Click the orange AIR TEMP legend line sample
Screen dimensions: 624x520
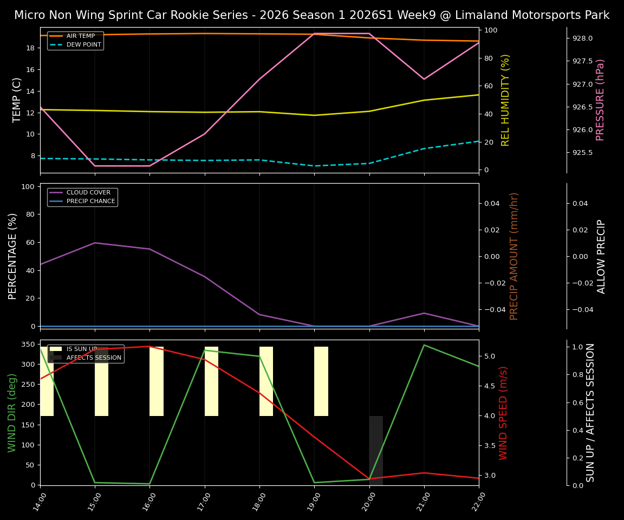click(x=56, y=36)
